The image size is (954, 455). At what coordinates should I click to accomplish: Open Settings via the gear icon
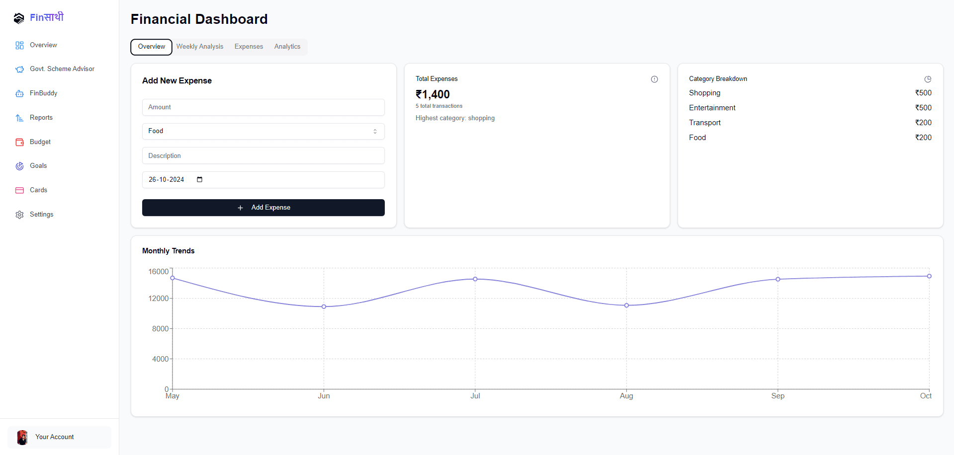[x=19, y=215]
